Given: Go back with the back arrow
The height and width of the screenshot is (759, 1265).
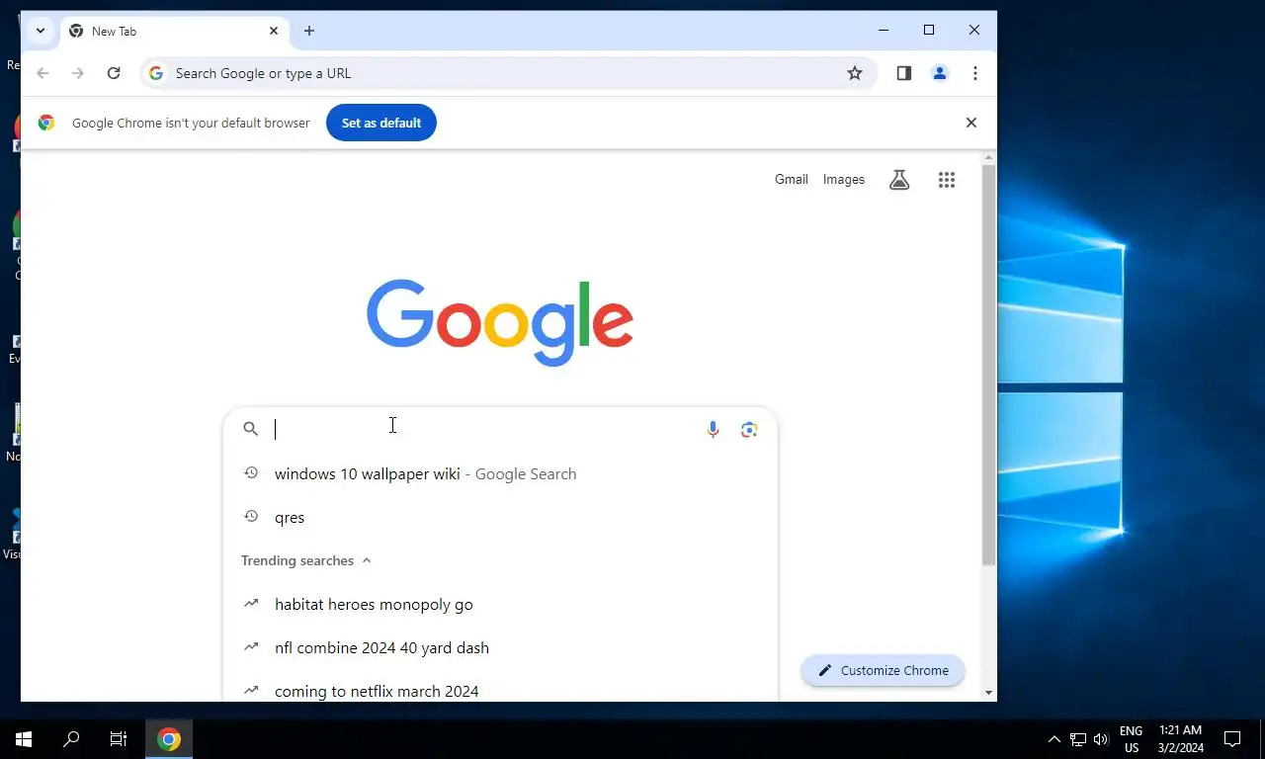Looking at the screenshot, I should click(42, 73).
